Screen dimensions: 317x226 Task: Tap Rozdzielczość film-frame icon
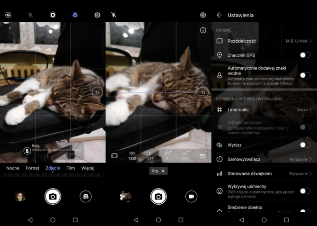tap(220, 41)
